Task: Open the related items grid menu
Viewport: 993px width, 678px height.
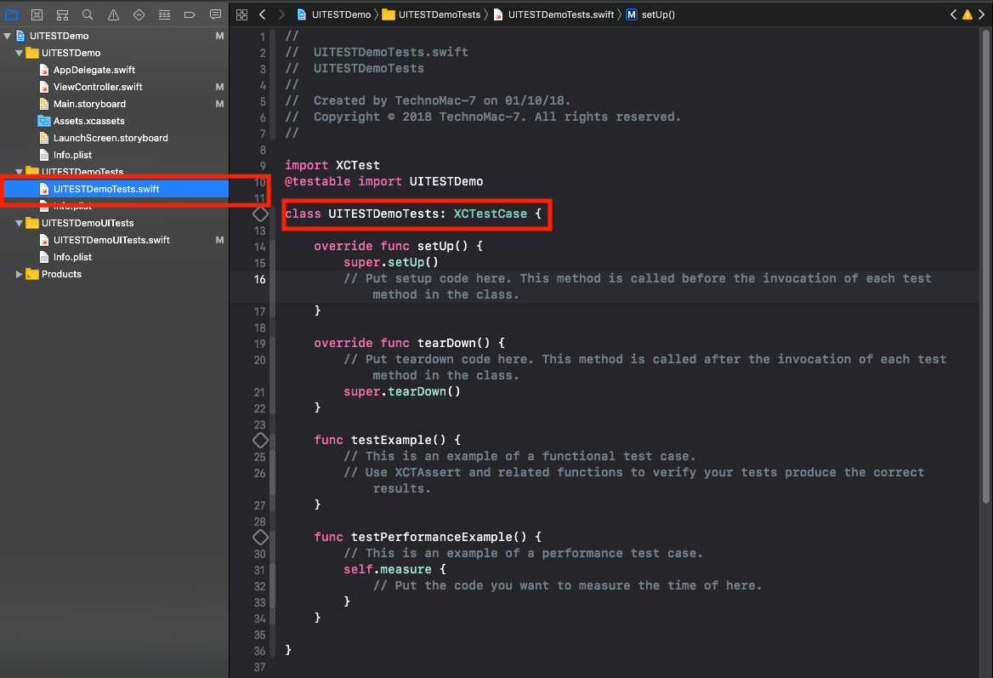Action: [x=241, y=14]
